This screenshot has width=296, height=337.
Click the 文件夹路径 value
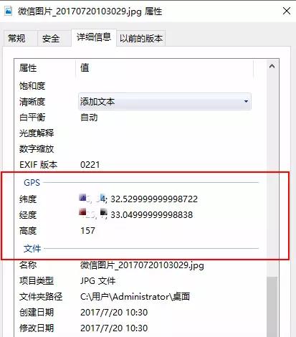pyautogui.click(x=135, y=297)
